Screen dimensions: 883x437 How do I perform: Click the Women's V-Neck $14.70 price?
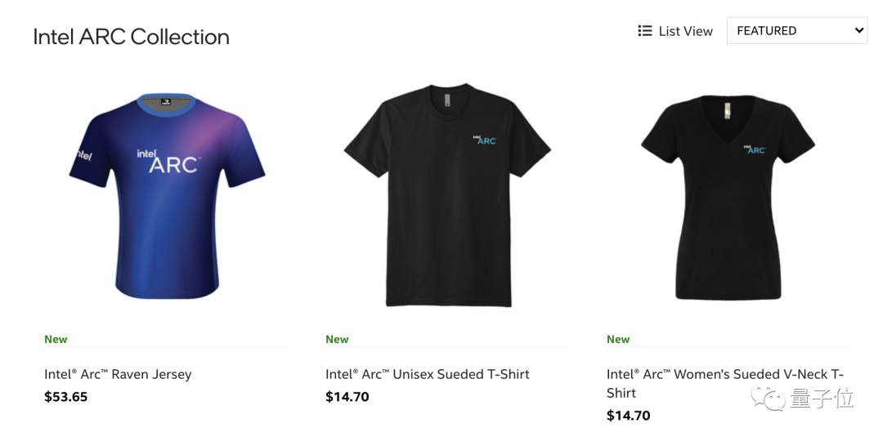tap(628, 415)
